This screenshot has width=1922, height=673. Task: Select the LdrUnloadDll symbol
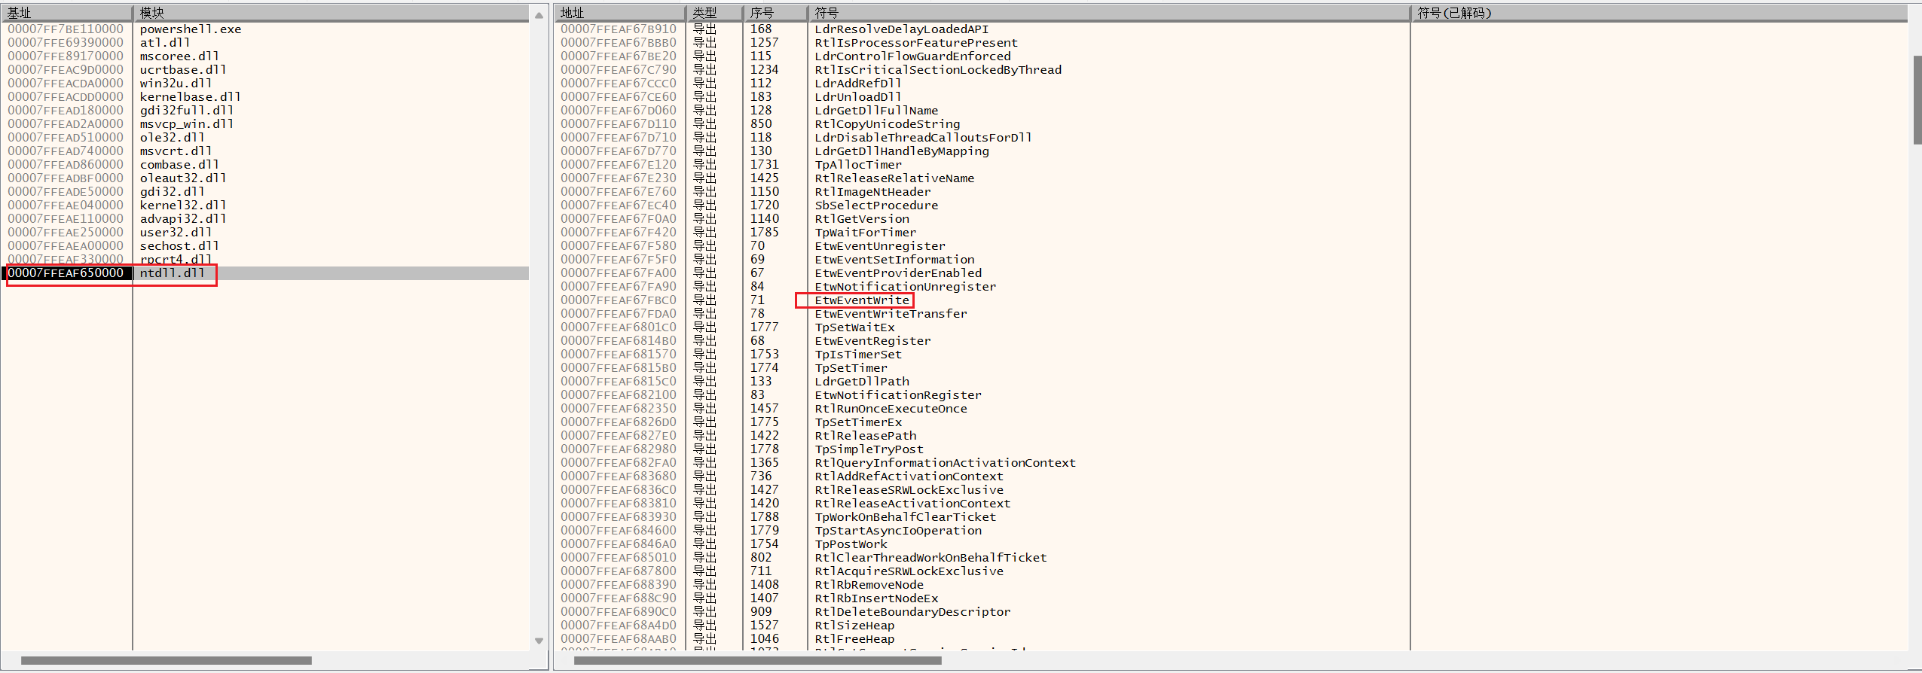click(x=857, y=97)
